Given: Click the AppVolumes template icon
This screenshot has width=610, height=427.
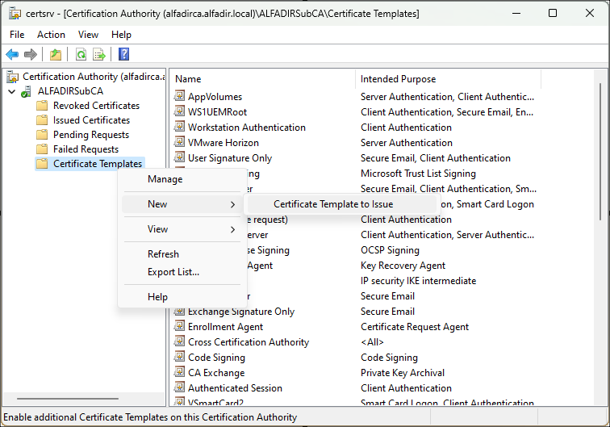Looking at the screenshot, I should point(179,96).
